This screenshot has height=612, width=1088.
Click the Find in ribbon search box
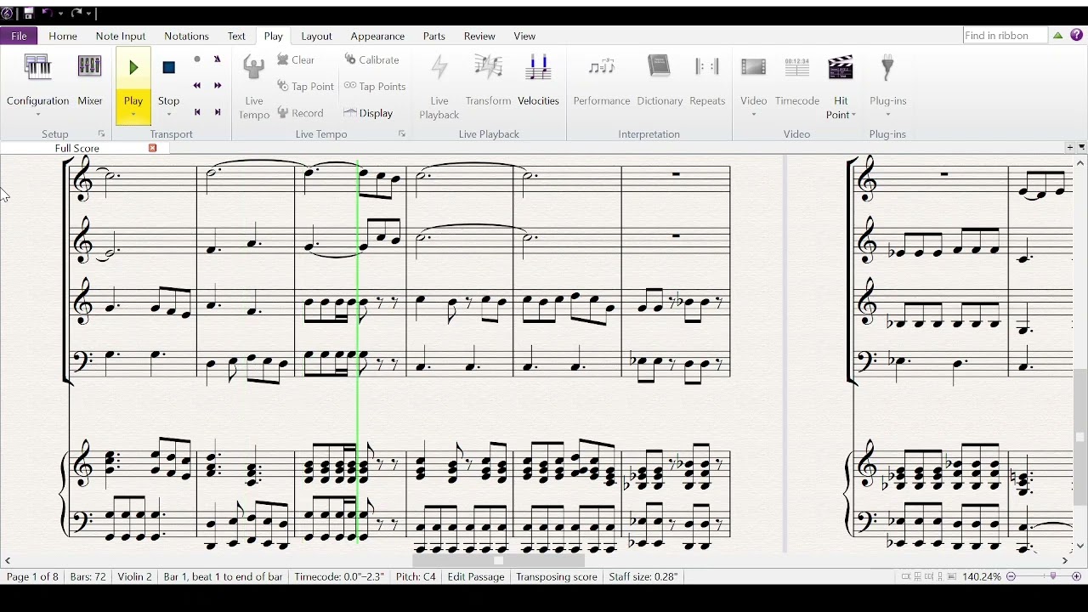coord(1005,36)
